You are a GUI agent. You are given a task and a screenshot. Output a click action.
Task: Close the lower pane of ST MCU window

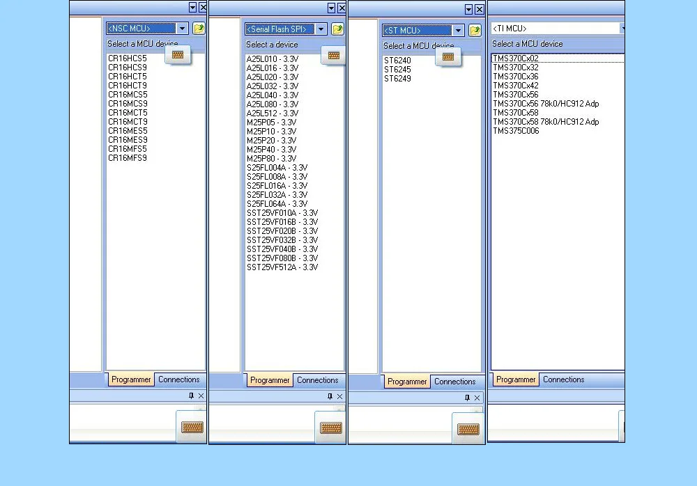477,398
